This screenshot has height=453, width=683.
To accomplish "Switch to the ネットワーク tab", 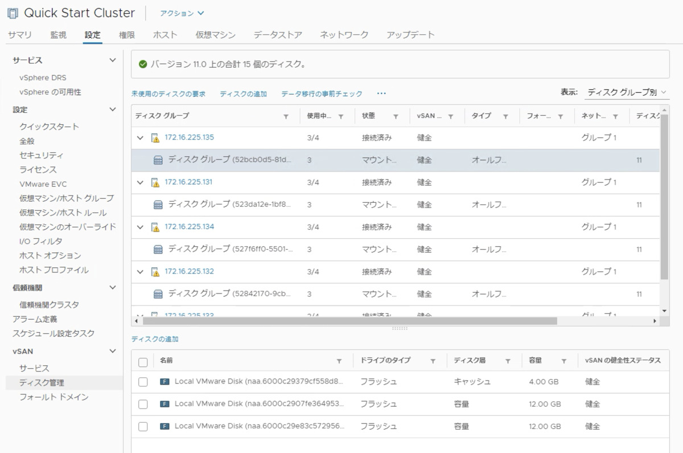I will (344, 35).
